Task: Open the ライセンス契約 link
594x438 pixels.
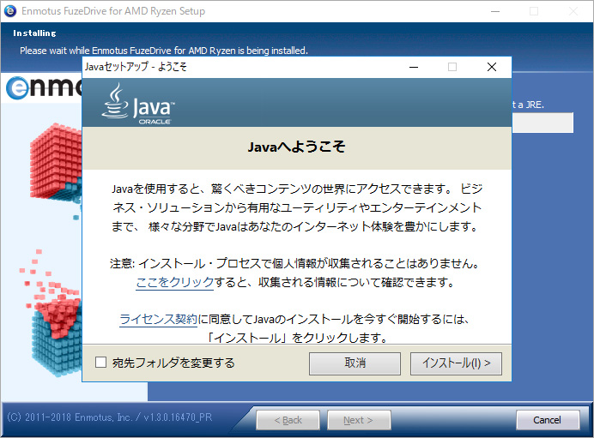Action: point(159,319)
